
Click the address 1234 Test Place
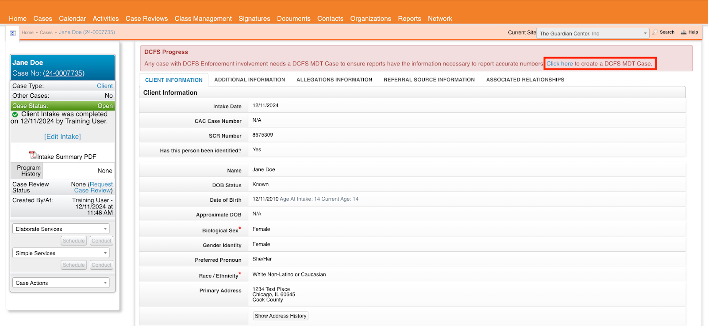pos(271,289)
